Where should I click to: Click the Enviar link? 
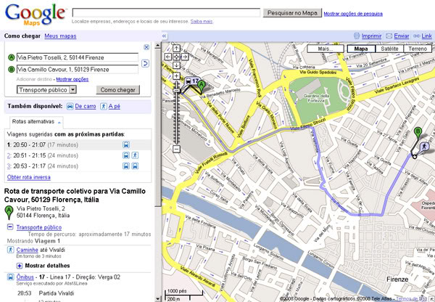pos(402,36)
